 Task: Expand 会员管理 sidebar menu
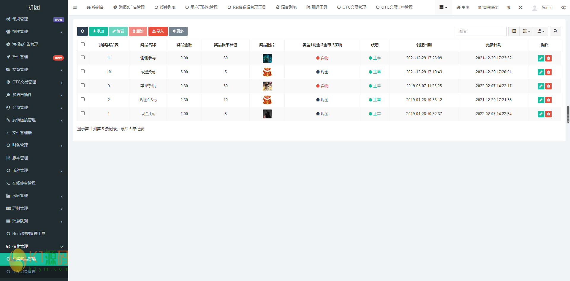click(x=34, y=107)
